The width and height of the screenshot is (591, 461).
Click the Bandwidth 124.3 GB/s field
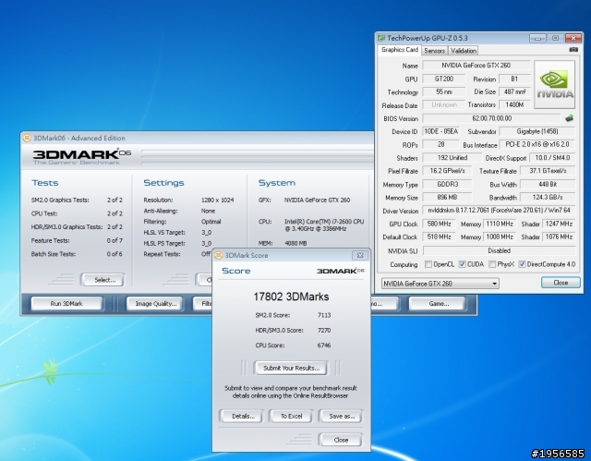(548, 197)
